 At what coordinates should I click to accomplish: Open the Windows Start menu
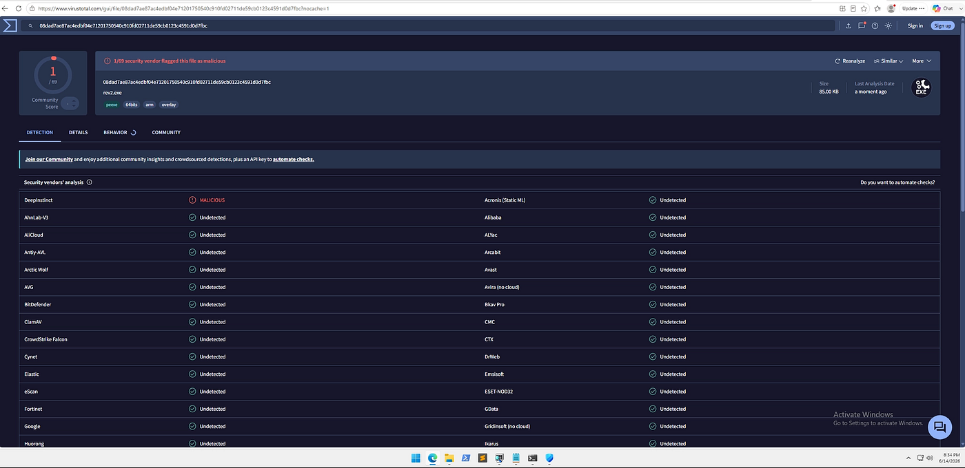click(x=416, y=458)
